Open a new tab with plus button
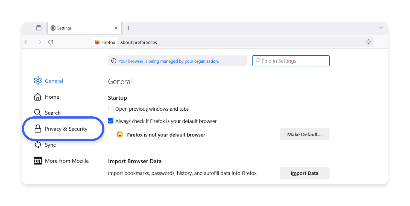Screen dimensions: 410x206 click(x=128, y=28)
